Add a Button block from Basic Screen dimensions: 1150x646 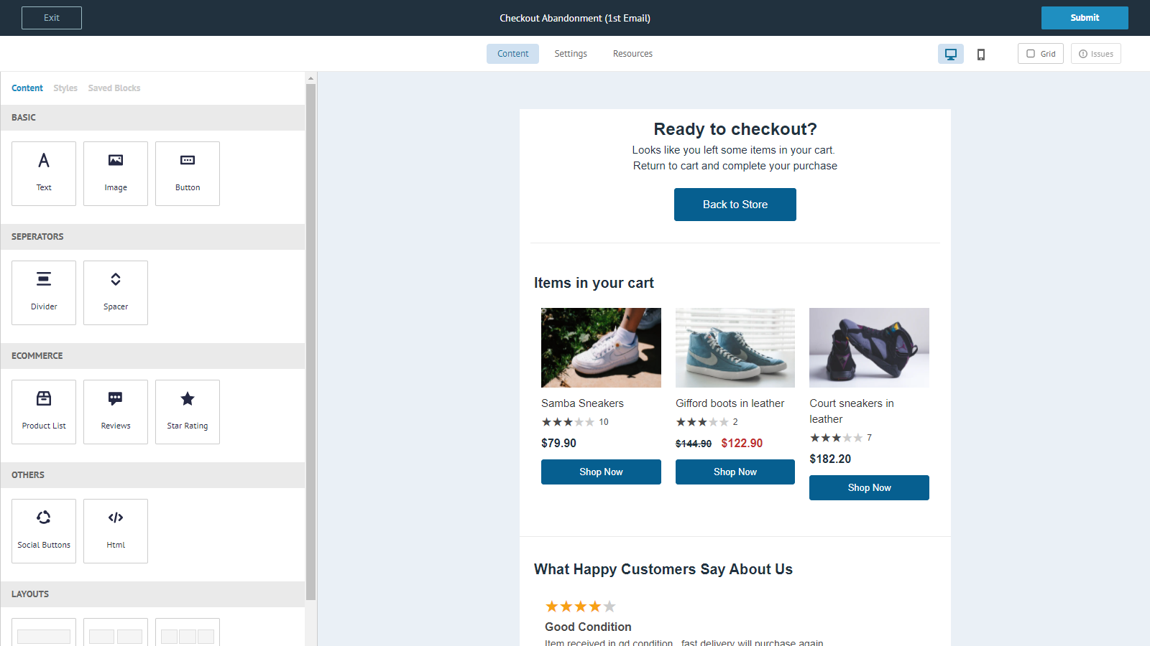click(188, 174)
